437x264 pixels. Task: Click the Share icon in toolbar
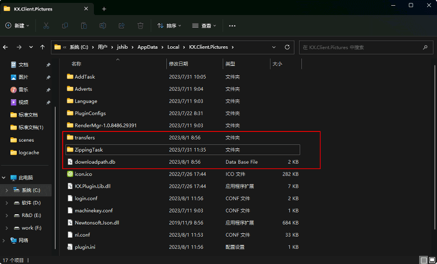pyautogui.click(x=121, y=26)
